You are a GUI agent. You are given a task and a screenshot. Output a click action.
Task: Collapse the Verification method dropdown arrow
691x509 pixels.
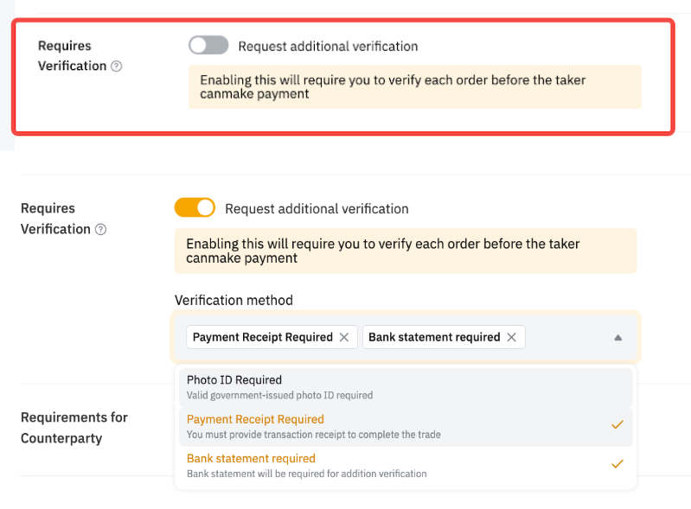click(x=617, y=337)
